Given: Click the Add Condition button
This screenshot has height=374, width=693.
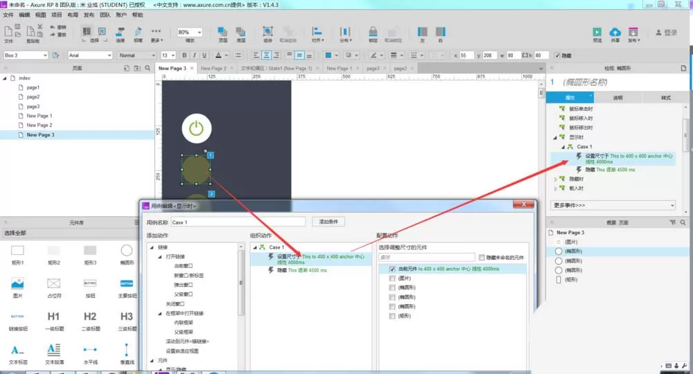Looking at the screenshot, I should click(x=328, y=222).
